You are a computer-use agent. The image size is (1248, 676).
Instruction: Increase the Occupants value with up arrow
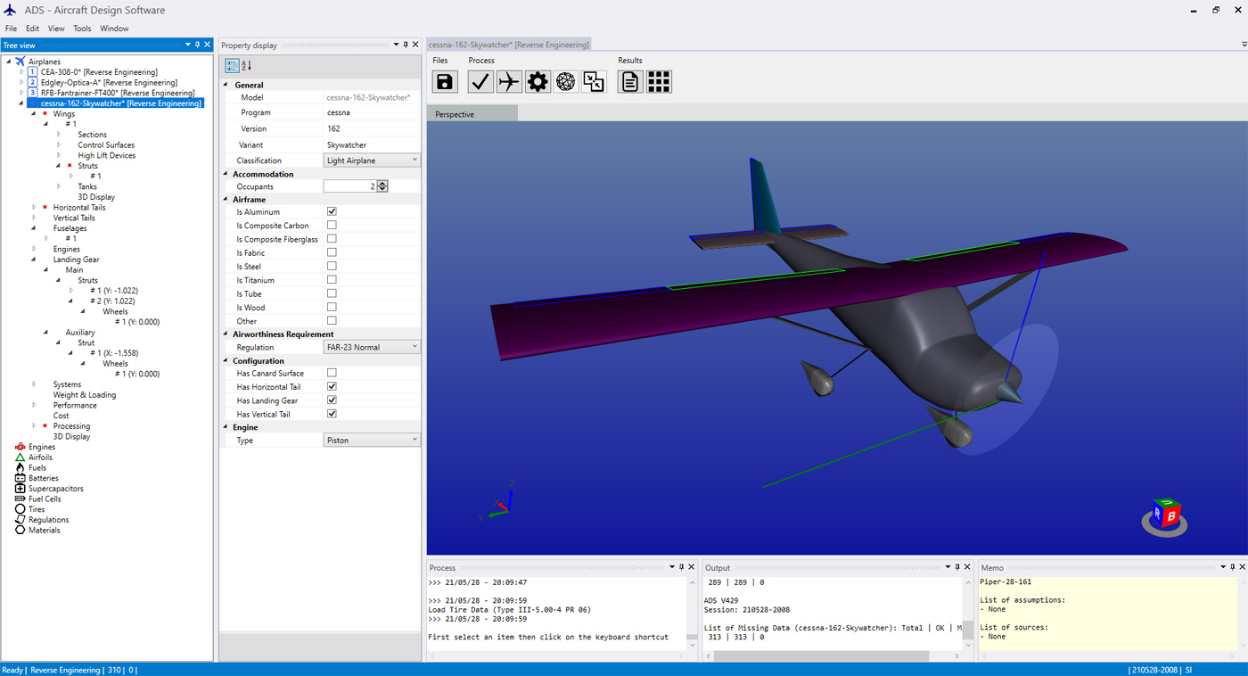382,184
